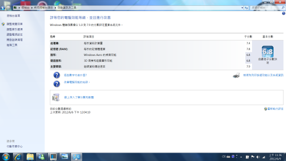The image size is (286, 161).
Task: Open 線上深入了解分數和軟體 link
Action: click(79, 97)
